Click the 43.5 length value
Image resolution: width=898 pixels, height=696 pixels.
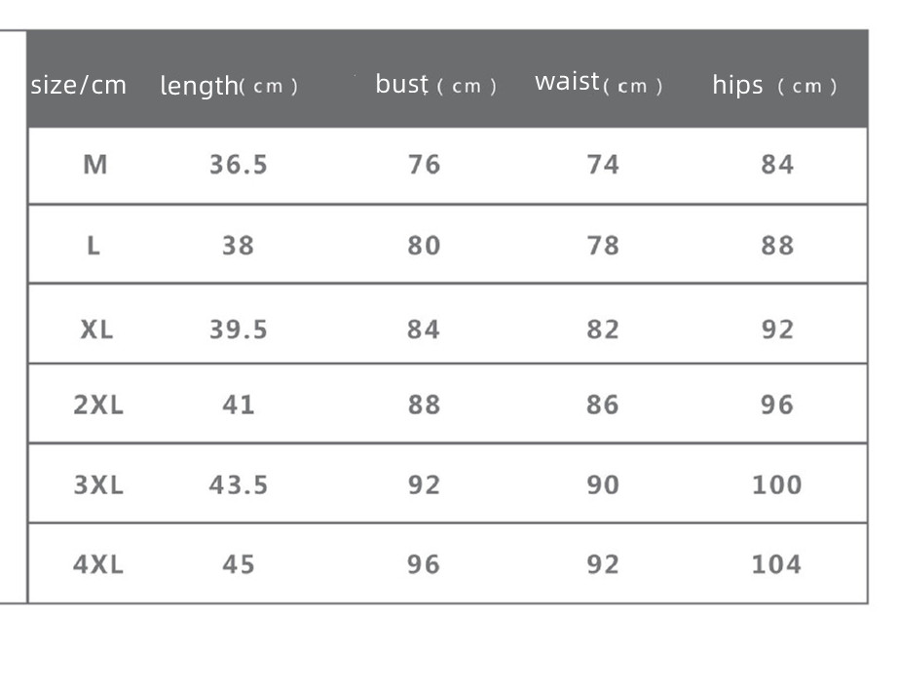coord(238,484)
